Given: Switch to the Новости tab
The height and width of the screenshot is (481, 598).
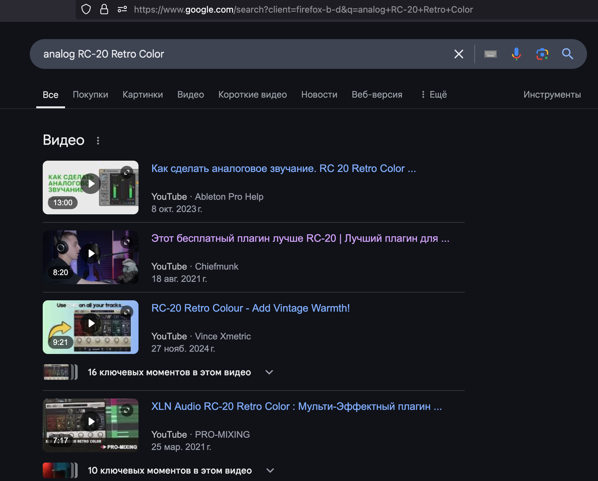Looking at the screenshot, I should (x=319, y=94).
